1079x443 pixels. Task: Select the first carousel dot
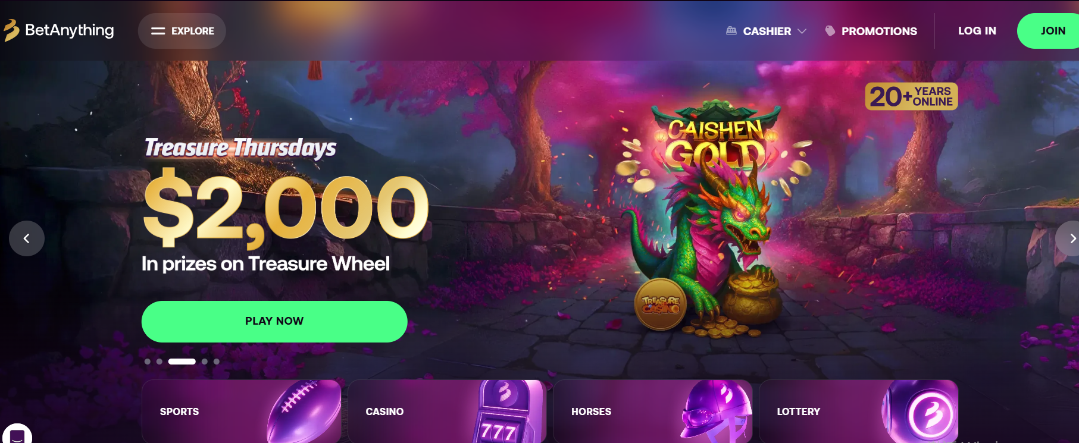148,362
